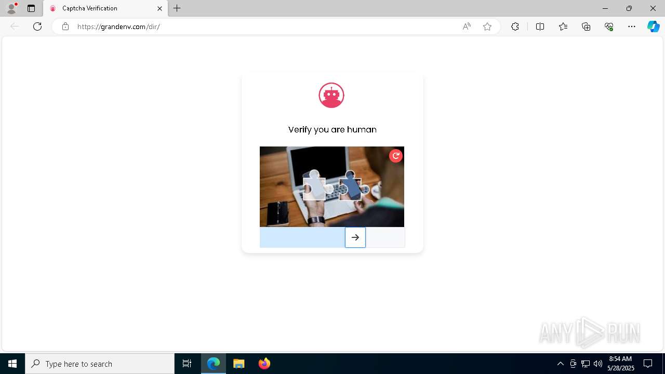Open the Windows Start menu
665x374 pixels.
tap(12, 364)
